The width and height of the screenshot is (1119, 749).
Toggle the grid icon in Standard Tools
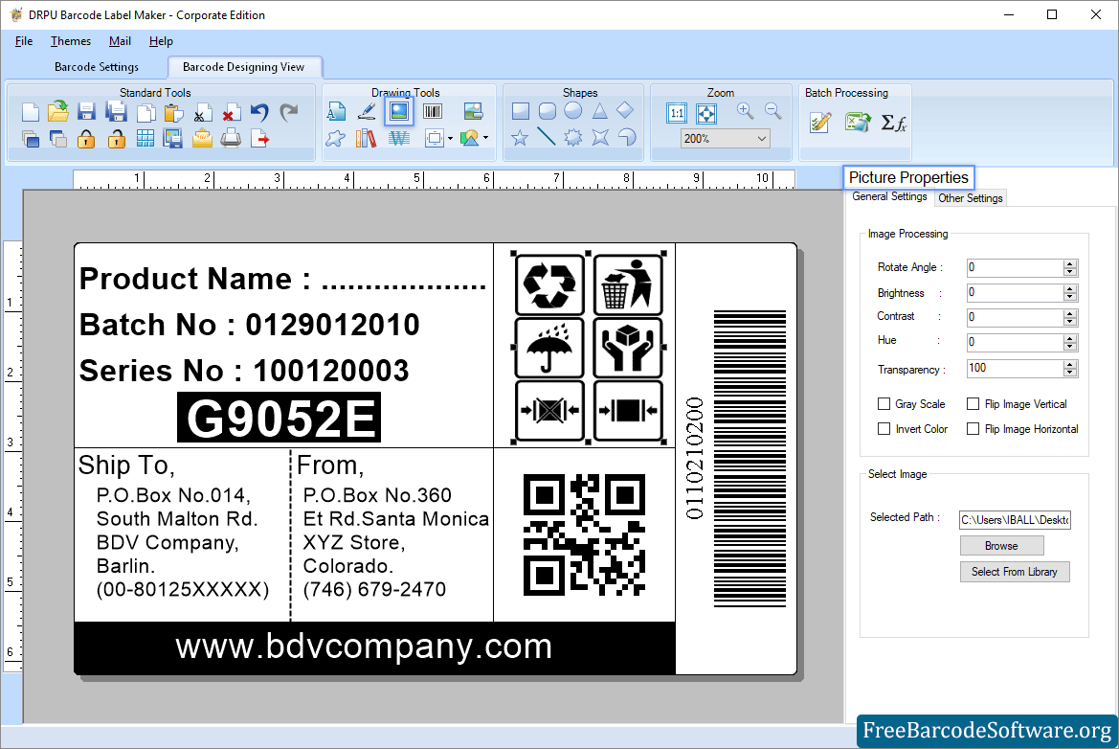click(145, 138)
